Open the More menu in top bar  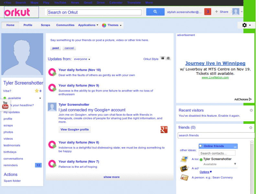point(149,3)
